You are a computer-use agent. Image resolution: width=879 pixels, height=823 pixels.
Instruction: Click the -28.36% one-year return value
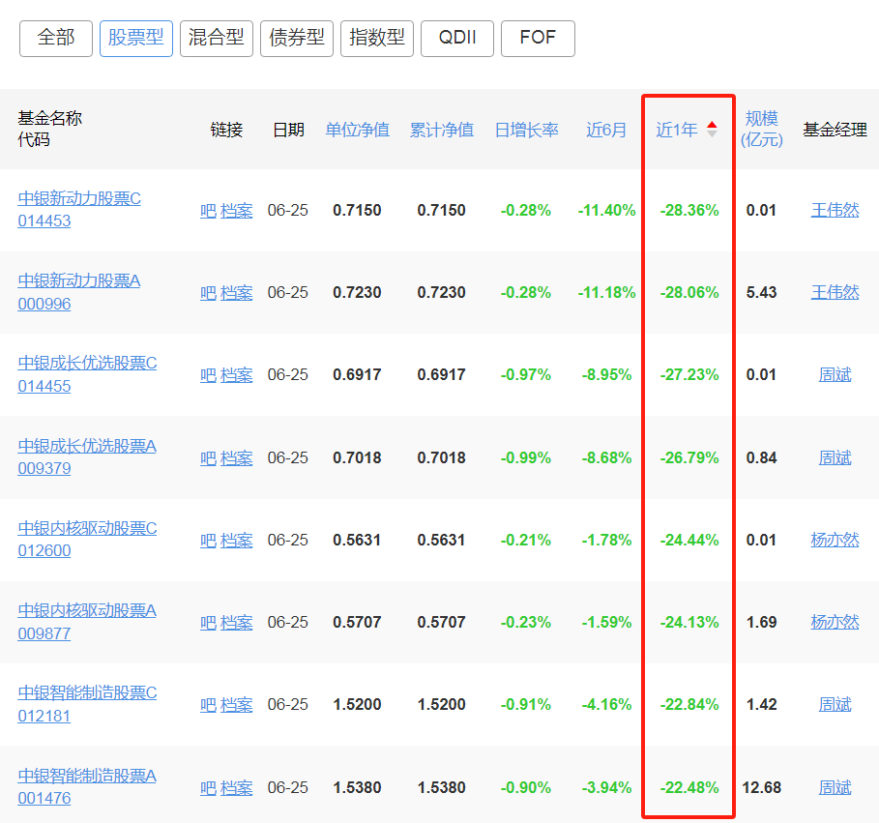pyautogui.click(x=689, y=210)
